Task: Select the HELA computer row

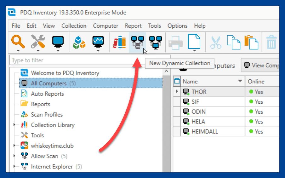Action: coord(226,122)
